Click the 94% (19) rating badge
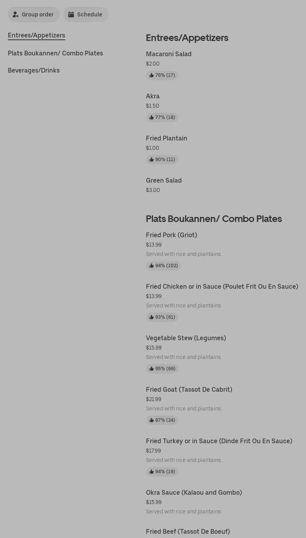 162,472
